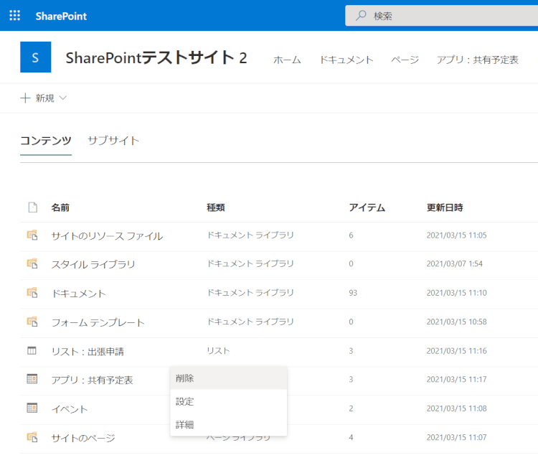Open アプリ：共有予定表 in content list
Viewport: 538px width, 463px height.
92,380
